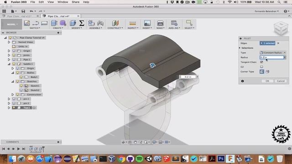The image size is (292, 164).
Task: Click the Radius input field in dialog
Action: (x=272, y=57)
